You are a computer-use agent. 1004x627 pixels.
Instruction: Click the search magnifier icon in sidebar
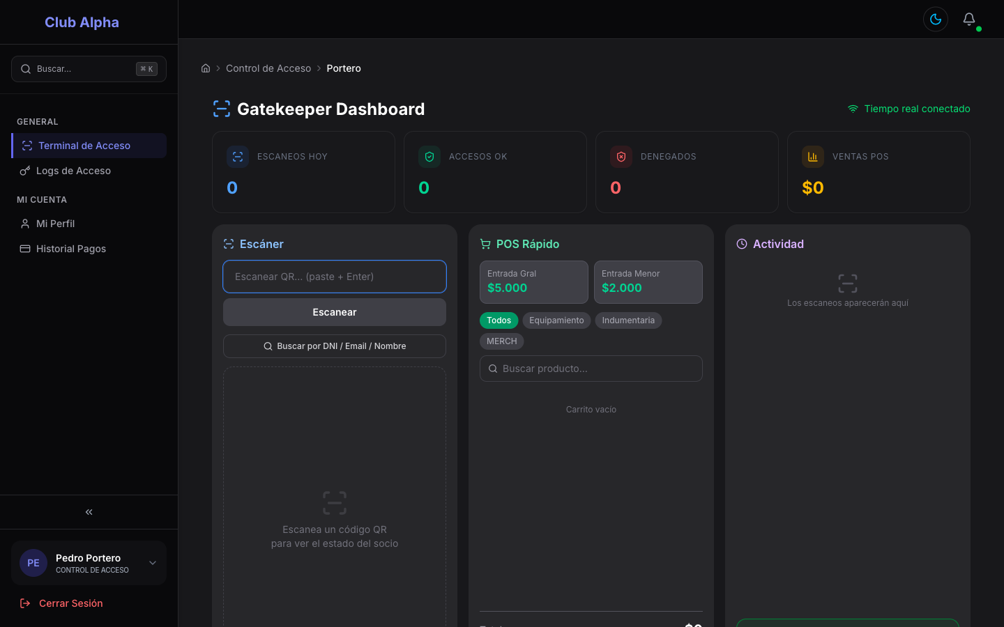pos(26,69)
